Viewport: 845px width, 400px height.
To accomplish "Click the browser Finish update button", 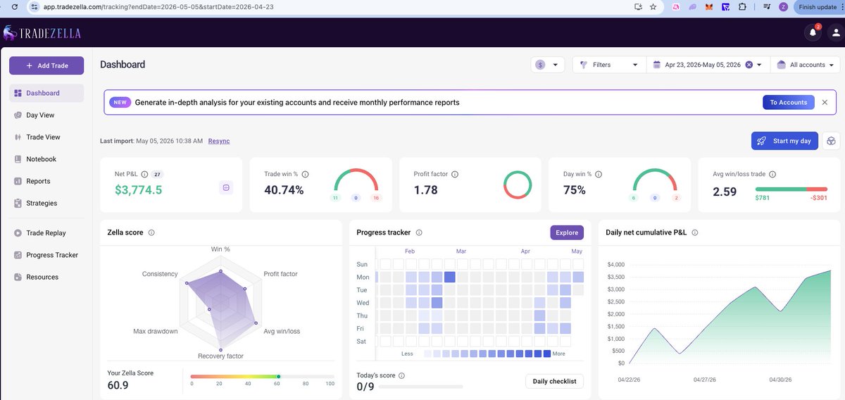I will coord(818,7).
